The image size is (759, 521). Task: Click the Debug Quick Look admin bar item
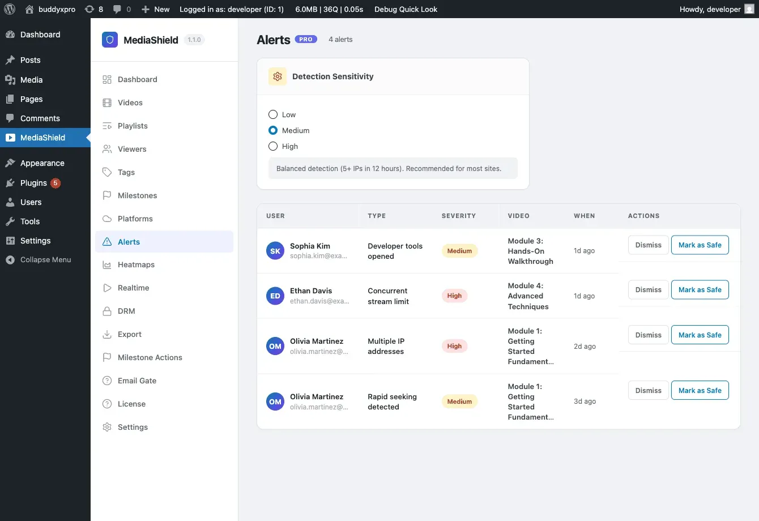406,9
